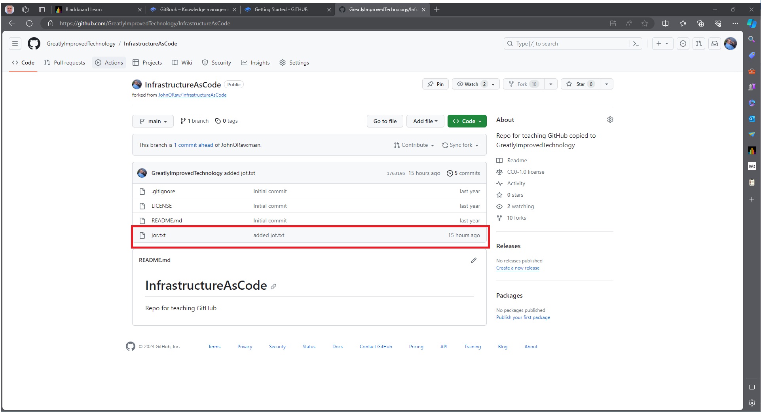Viewport: 761px width, 412px height.
Task: Star the InfrastructureAsCode repository
Action: (580, 84)
